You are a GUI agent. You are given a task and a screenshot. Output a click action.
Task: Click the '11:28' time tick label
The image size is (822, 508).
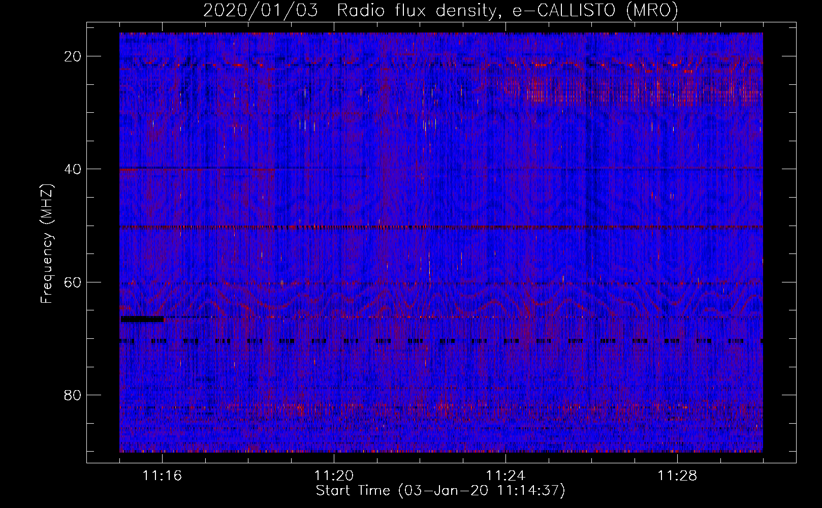point(678,476)
